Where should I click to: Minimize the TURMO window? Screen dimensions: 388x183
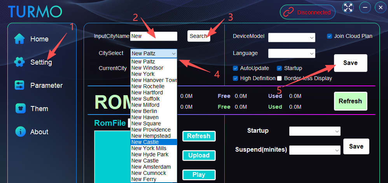coord(365,7)
